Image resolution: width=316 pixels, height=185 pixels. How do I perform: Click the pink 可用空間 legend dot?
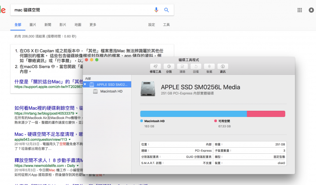(x=215, y=121)
